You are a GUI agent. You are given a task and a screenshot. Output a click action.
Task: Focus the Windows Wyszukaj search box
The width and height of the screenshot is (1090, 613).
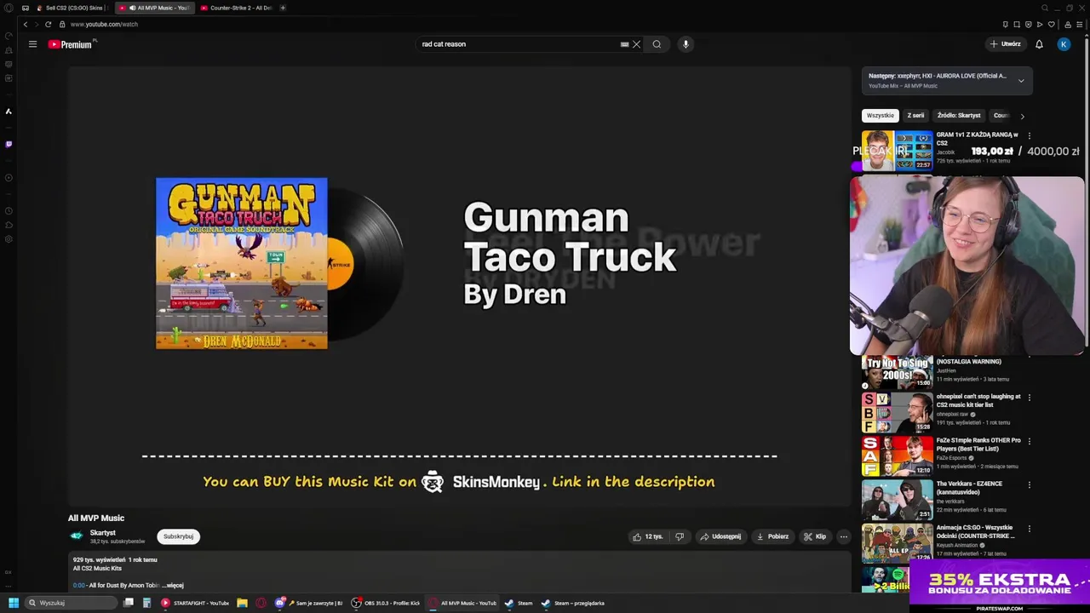(71, 603)
